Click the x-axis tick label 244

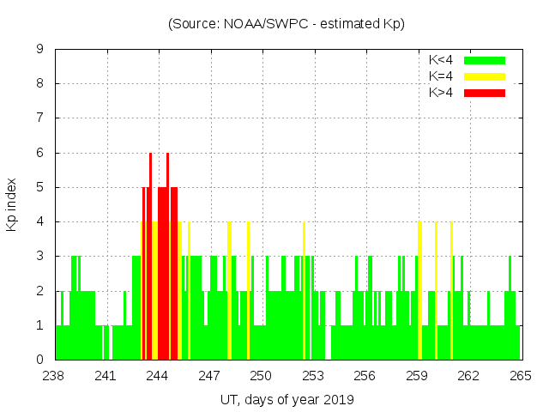(x=158, y=376)
